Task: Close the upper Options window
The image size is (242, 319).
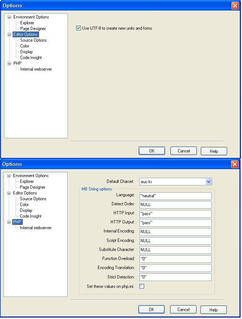Action: coord(235,6)
